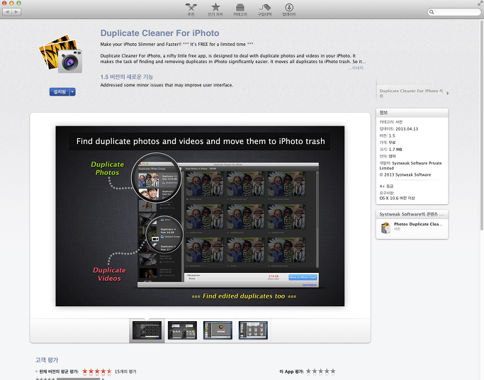
Task: Open the Categories tab in the toolbar
Action: (240, 9)
